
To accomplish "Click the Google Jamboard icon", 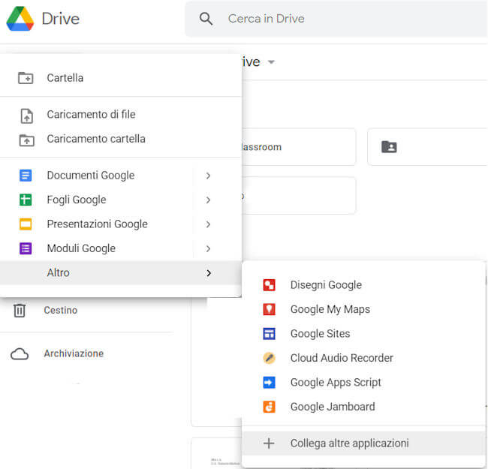I will [x=270, y=407].
